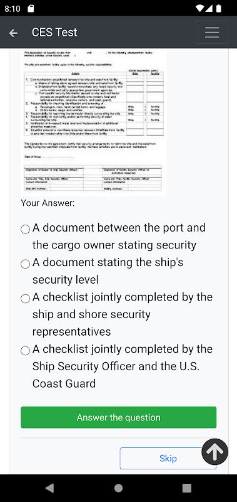Tap the 8:10 clock in status bar
The image size is (237, 502).
[13, 9]
